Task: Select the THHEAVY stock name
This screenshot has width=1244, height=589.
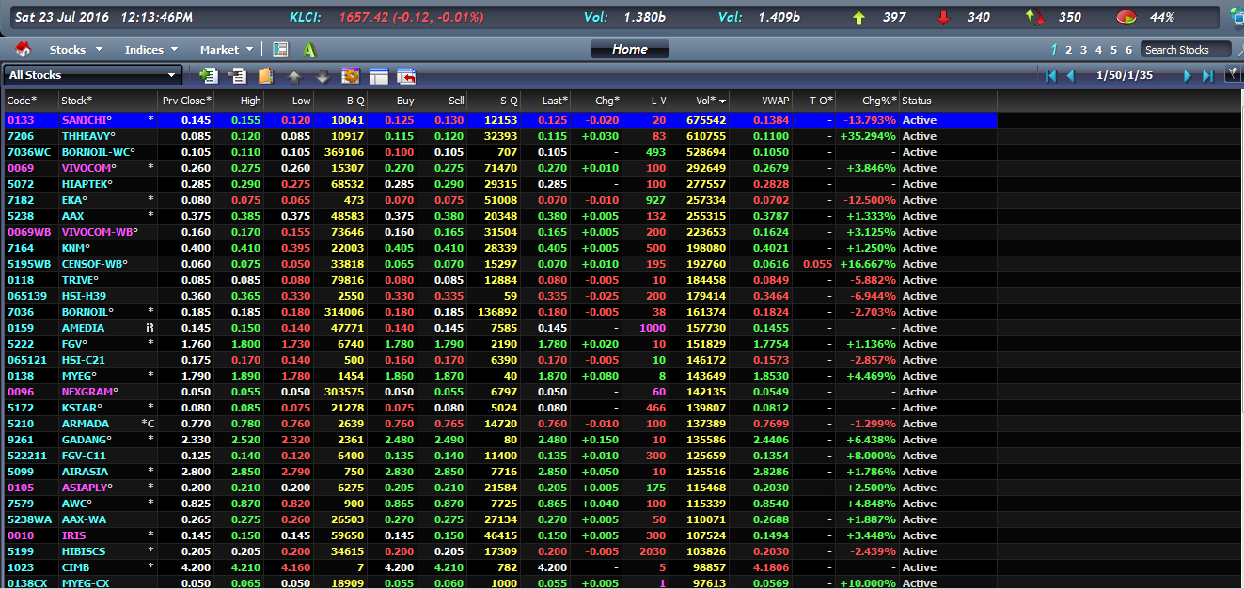Action: click(x=88, y=136)
